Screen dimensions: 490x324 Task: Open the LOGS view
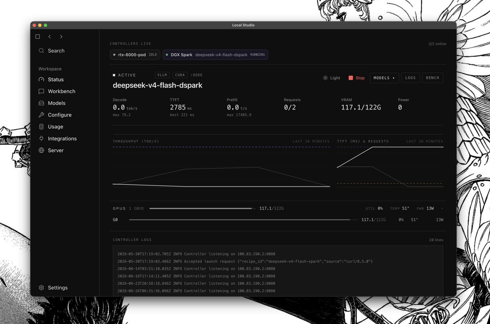click(410, 78)
